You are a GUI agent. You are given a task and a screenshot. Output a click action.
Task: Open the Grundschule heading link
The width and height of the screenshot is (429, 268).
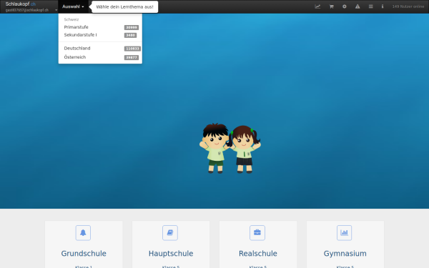coord(84,254)
